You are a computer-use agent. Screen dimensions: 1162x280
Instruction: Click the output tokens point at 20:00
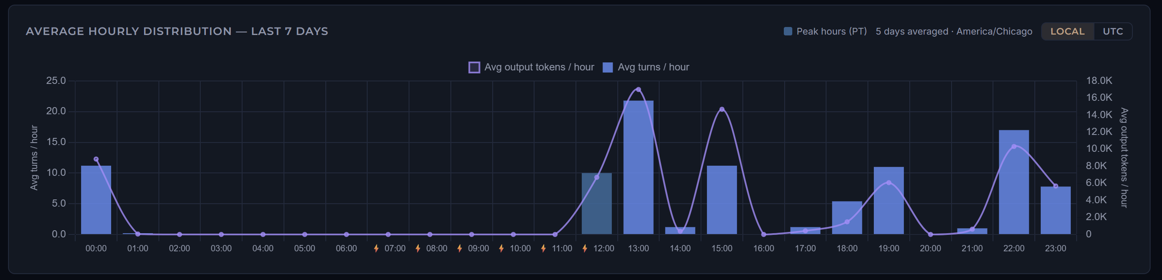(x=930, y=234)
